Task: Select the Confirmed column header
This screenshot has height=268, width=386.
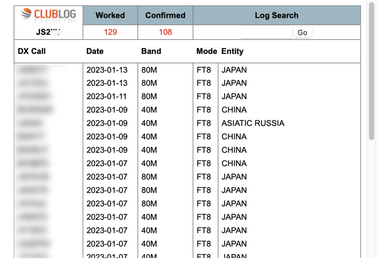Action: click(x=165, y=15)
